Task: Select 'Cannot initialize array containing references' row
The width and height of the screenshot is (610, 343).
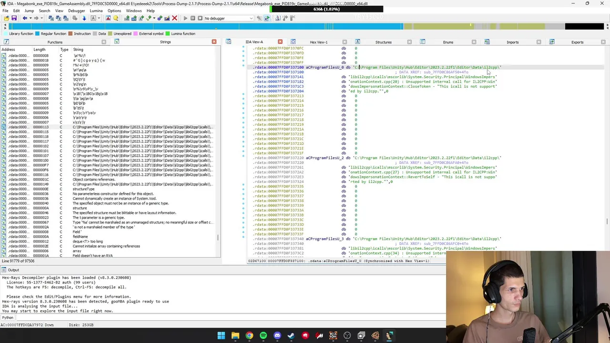Action: point(107,246)
